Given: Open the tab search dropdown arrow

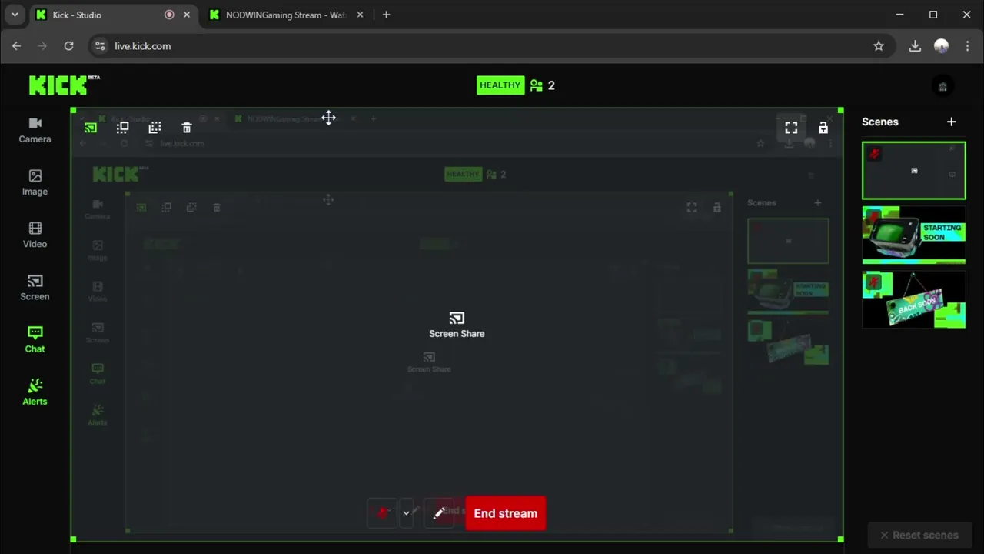Looking at the screenshot, I should 14,15.
